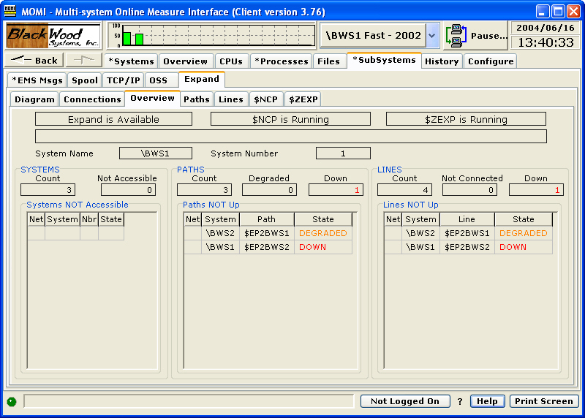Click the Not Logged On button

tap(405, 401)
